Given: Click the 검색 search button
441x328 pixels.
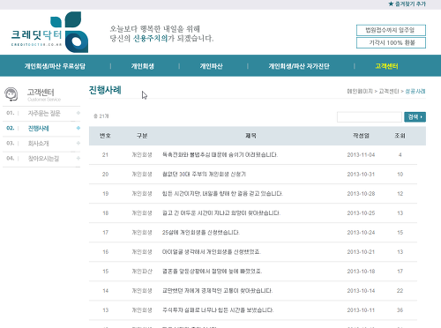Looking at the screenshot, I should (415, 117).
